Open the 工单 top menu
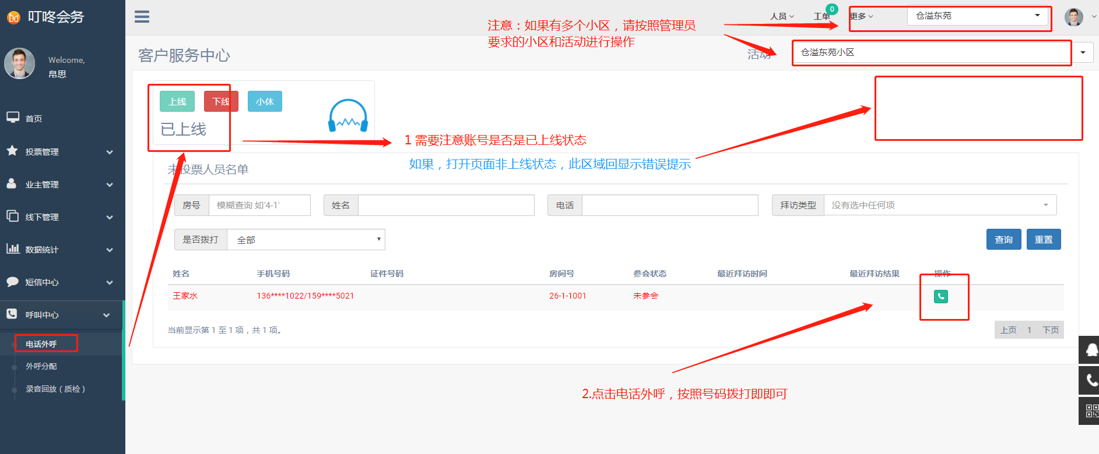 [821, 16]
